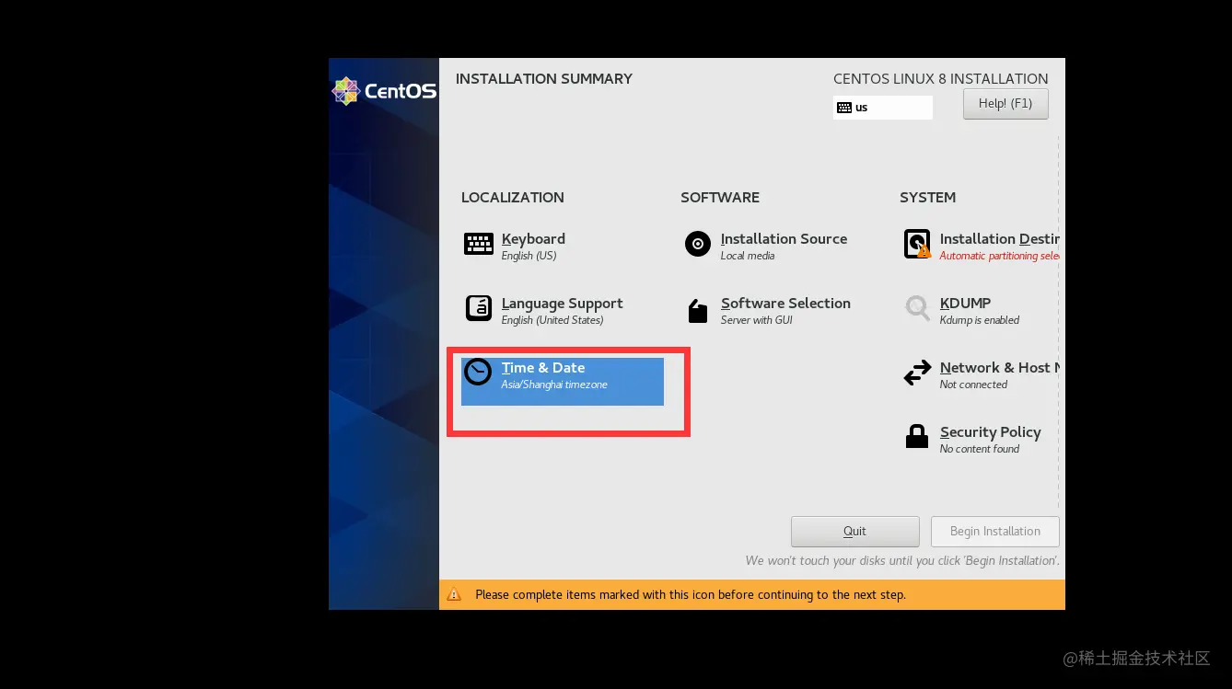1232x689 pixels.
Task: Click the SOFTWARE section heading
Action: pos(720,198)
